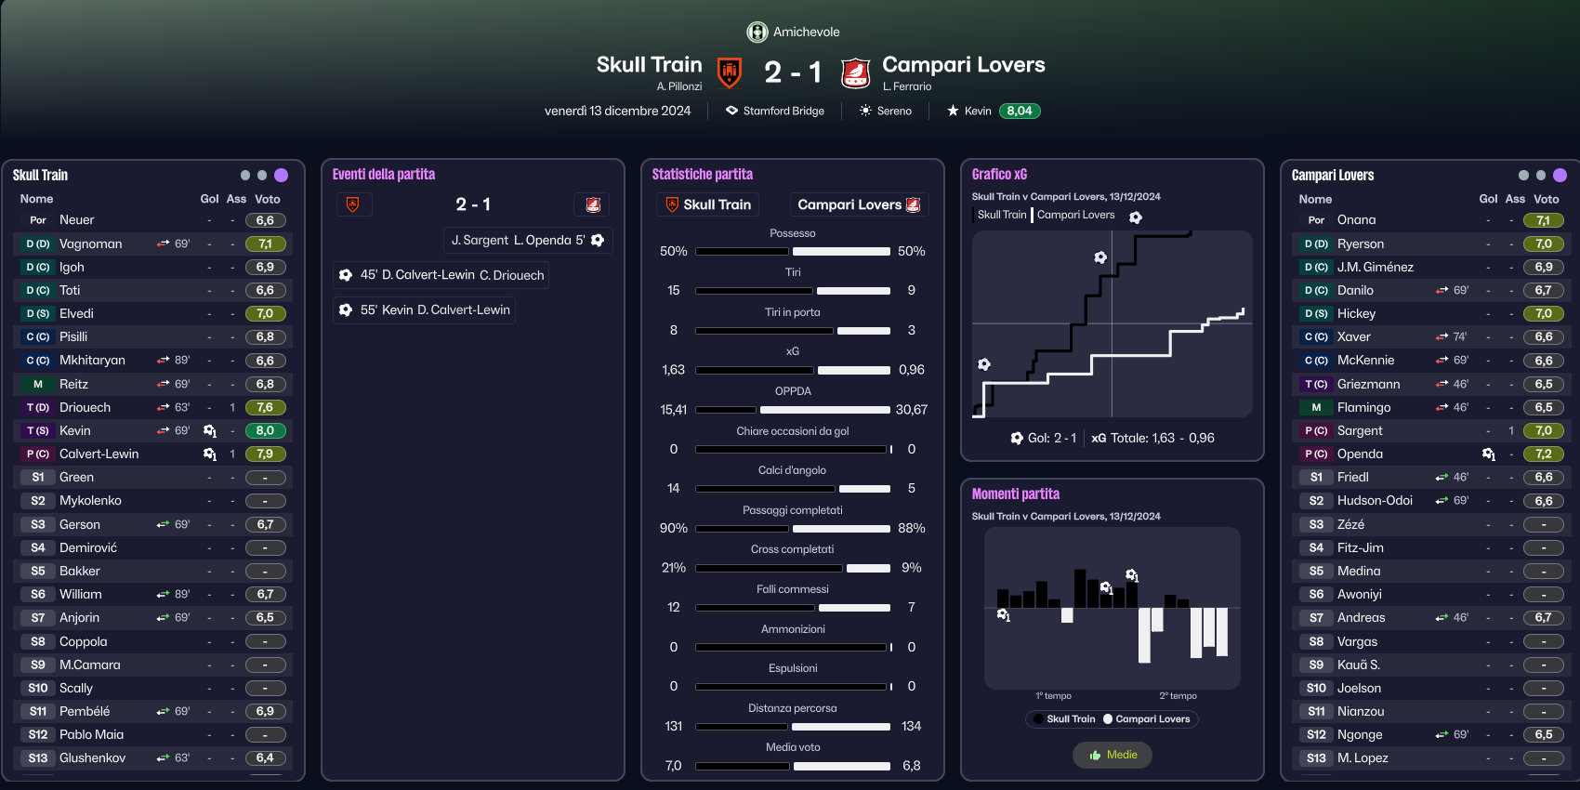Click the goal icon next to Openda's row
1580x790 pixels.
(x=1489, y=454)
